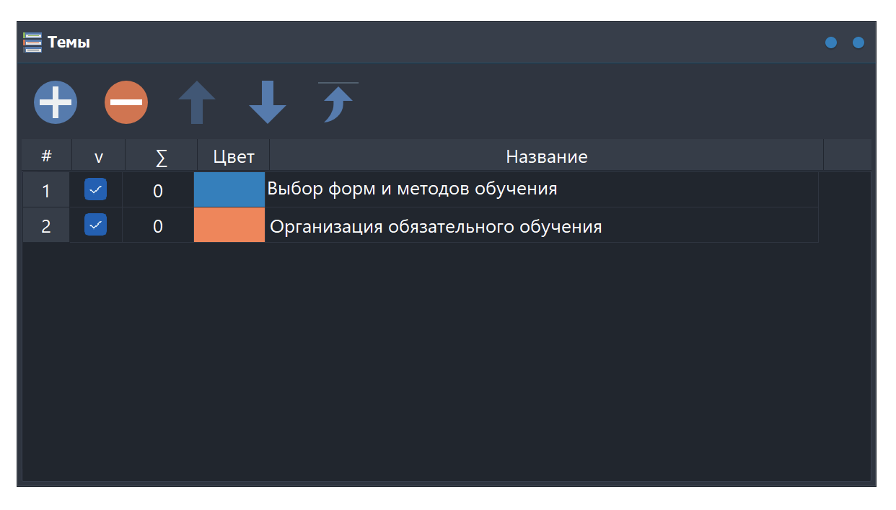Click the sum value 0 in row 1
The height and width of the screenshot is (510, 896).
158,190
